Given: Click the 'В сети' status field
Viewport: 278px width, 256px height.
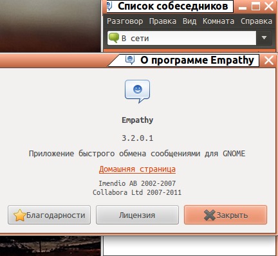Looking at the screenshot, I should (x=181, y=38).
